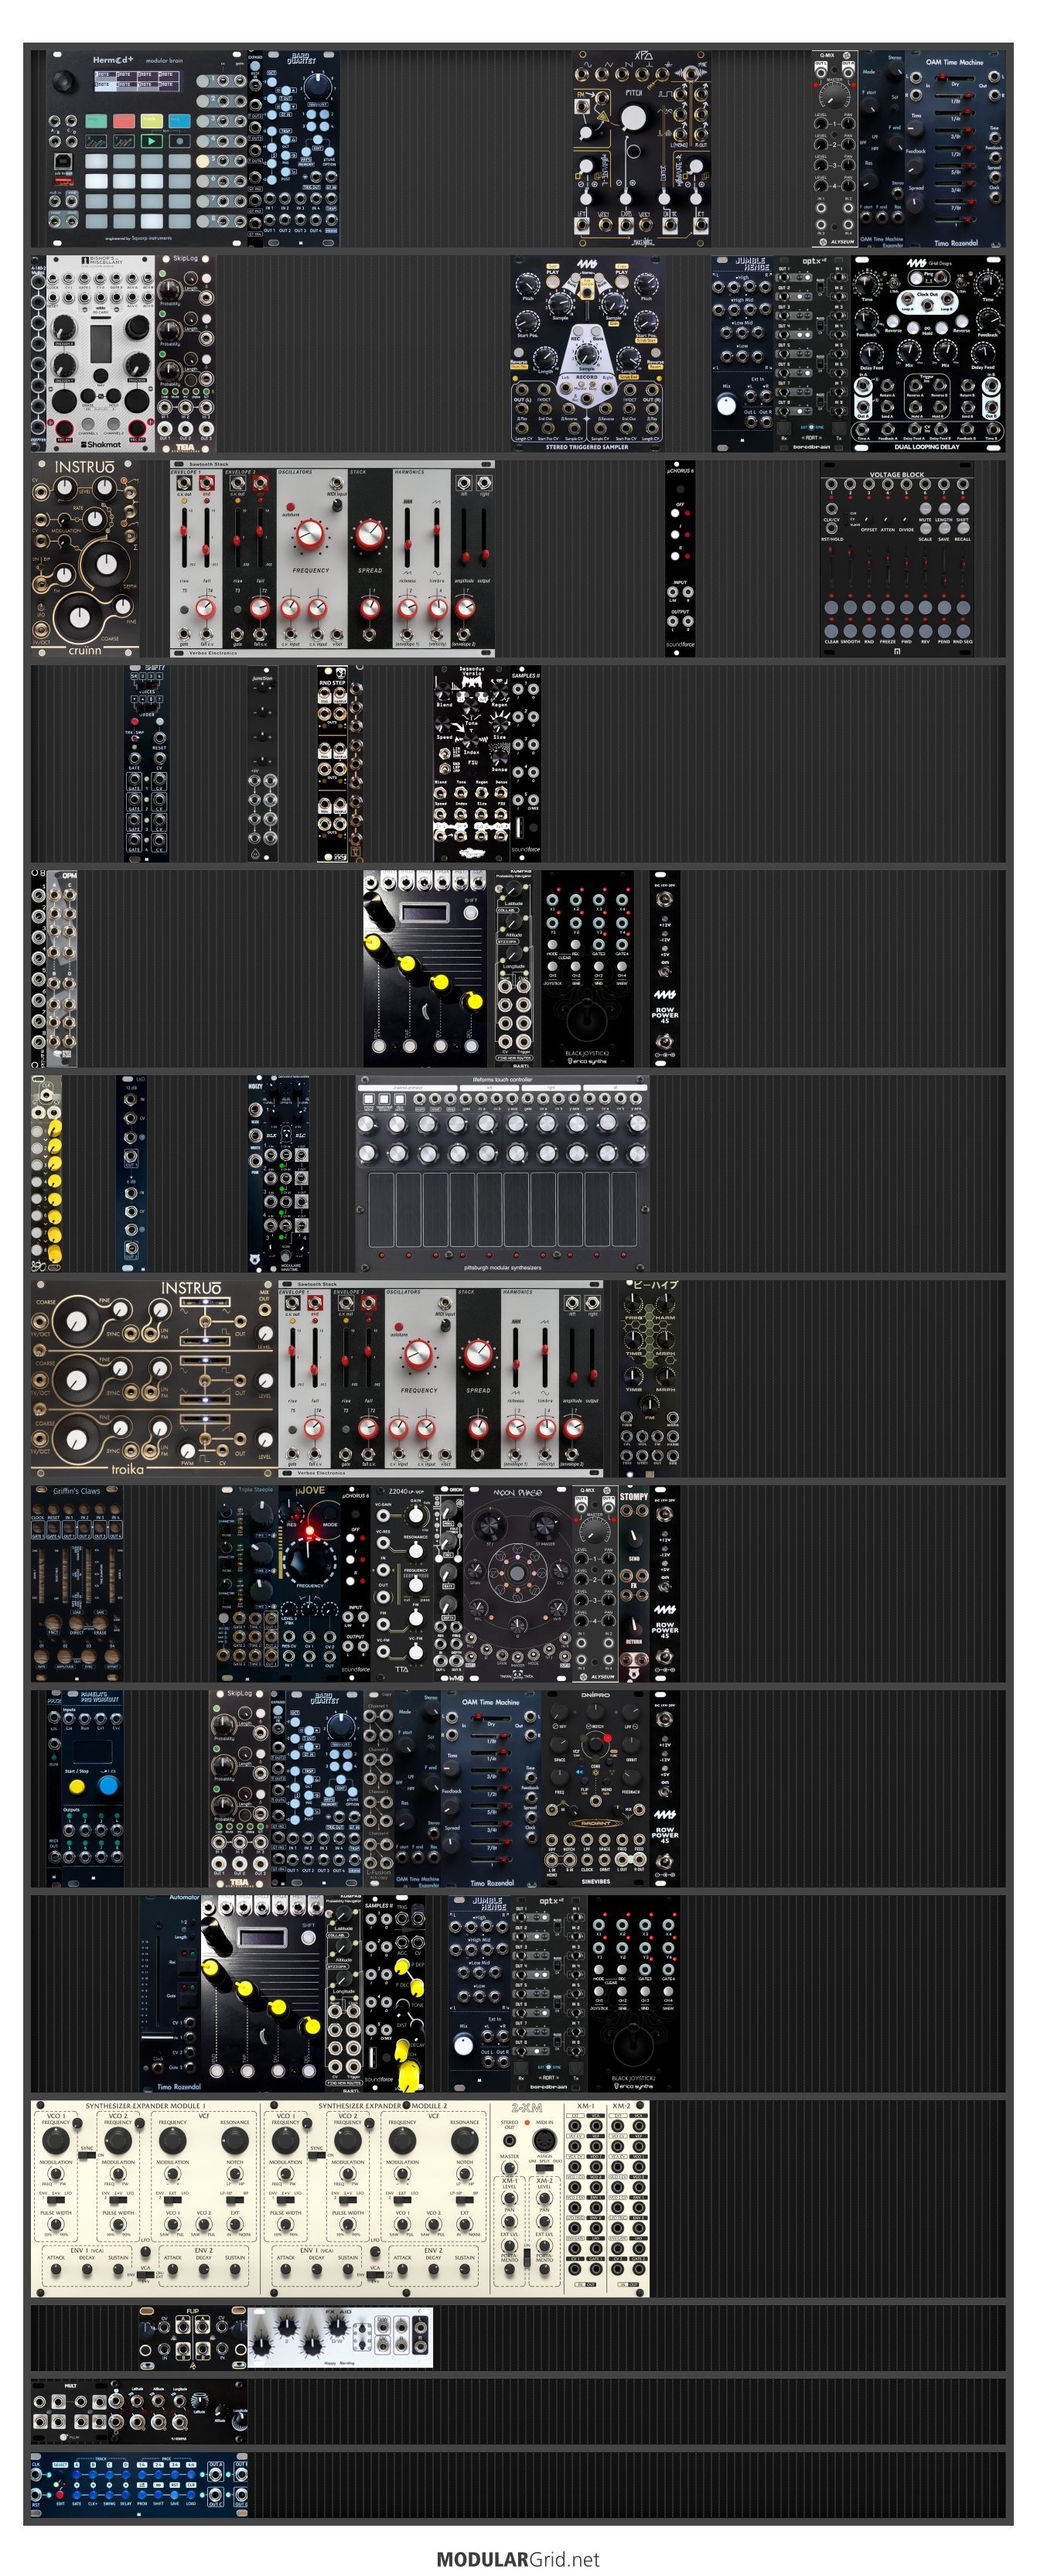Select the Z2040 LP-VCF filter module

tap(404, 1583)
